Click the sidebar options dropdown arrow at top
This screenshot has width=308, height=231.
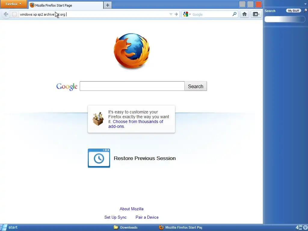[306, 4]
